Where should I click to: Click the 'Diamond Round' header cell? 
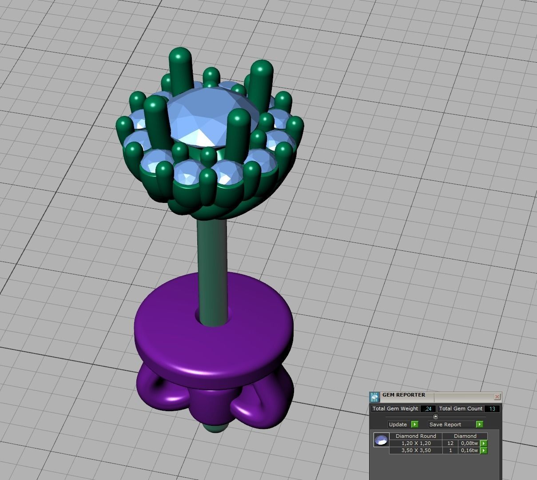click(x=416, y=436)
